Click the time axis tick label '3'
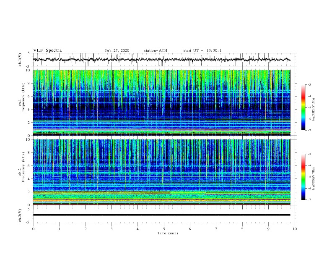The width and height of the screenshot is (332, 257). [x=112, y=229]
